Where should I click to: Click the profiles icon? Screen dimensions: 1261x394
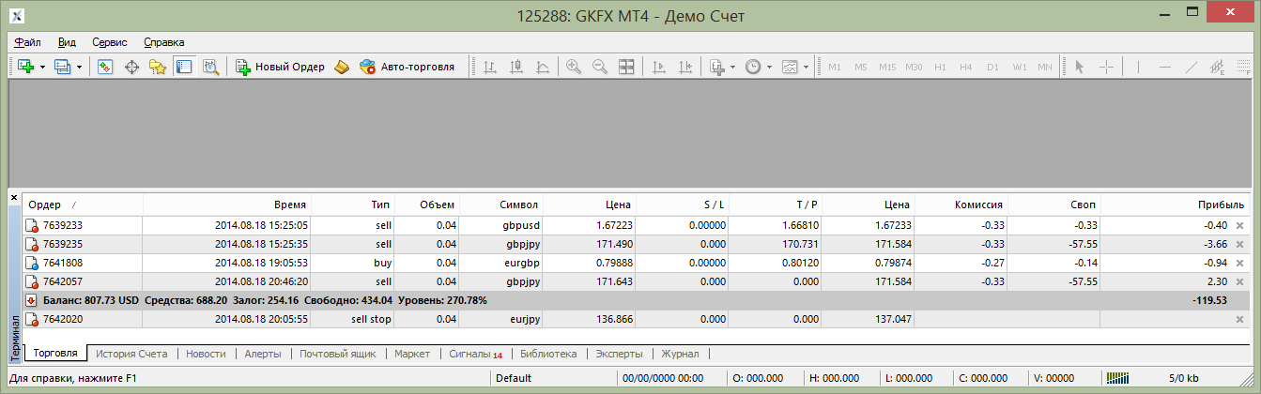(63, 67)
